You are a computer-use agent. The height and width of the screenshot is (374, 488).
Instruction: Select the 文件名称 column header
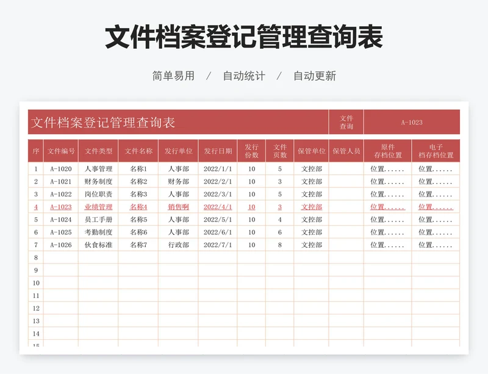[138, 151]
